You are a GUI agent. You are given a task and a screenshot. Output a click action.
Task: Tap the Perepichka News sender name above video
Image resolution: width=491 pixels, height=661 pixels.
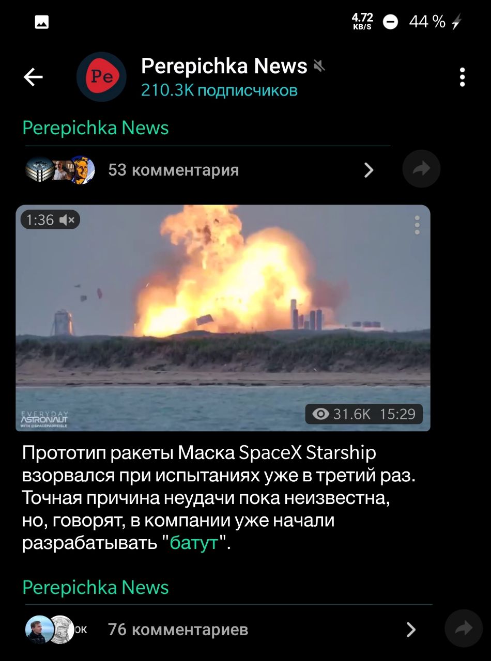[x=96, y=128]
